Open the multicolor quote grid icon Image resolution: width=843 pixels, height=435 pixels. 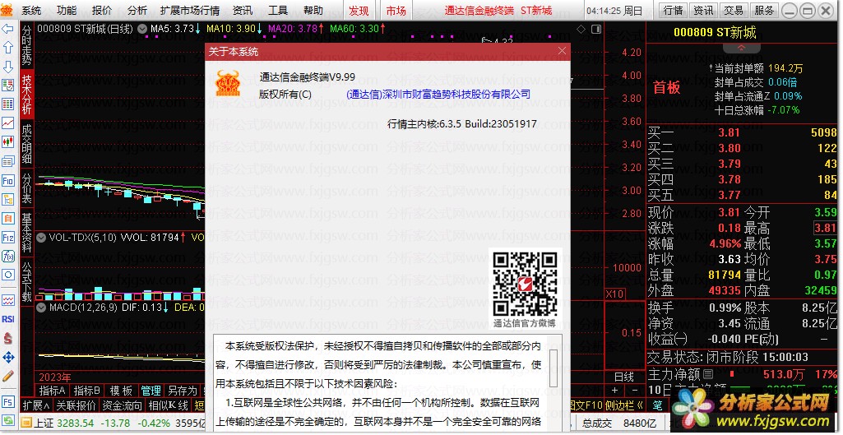pos(8,104)
